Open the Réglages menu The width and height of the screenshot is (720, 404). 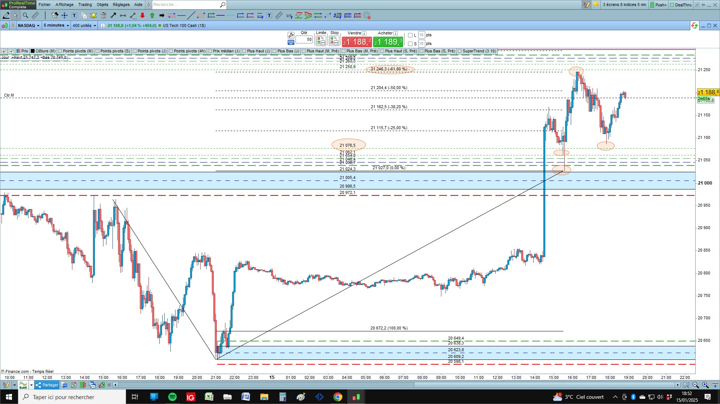click(x=121, y=4)
